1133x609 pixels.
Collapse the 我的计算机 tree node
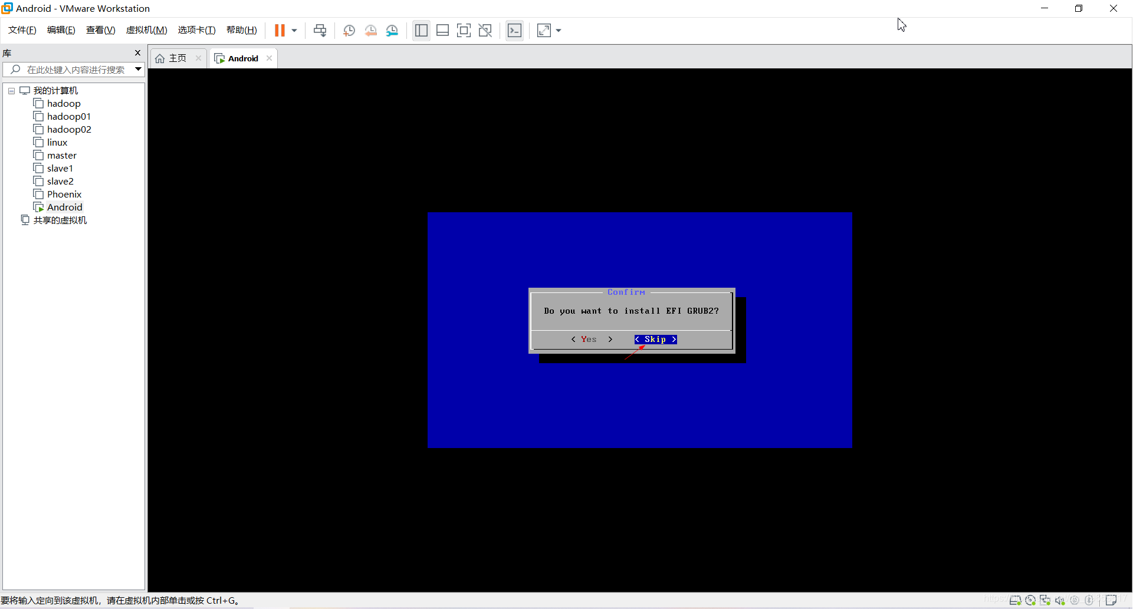point(11,91)
